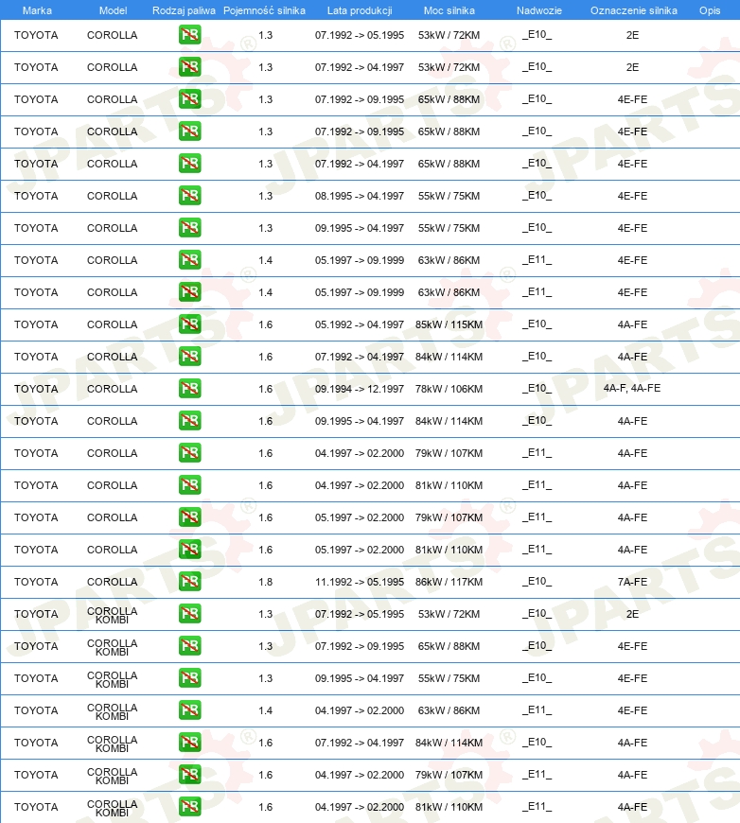Click fuel icon in 65kW / 88KM 07.1992 -> 04.1997 row
The width and height of the screenshot is (740, 823).
(189, 164)
